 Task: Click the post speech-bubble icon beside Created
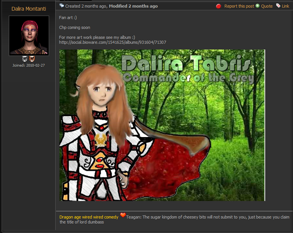[x=61, y=6]
